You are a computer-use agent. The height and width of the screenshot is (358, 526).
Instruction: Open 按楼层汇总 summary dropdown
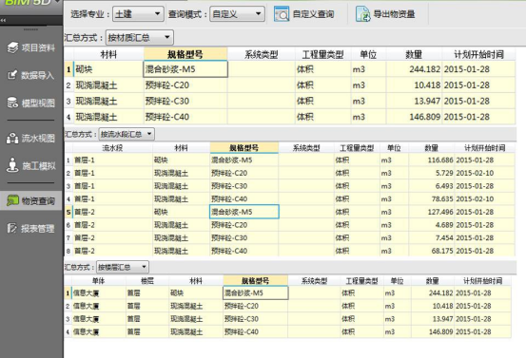123,267
